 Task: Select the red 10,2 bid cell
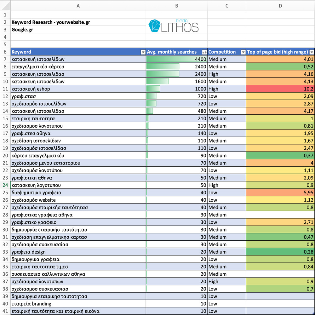[x=280, y=89]
